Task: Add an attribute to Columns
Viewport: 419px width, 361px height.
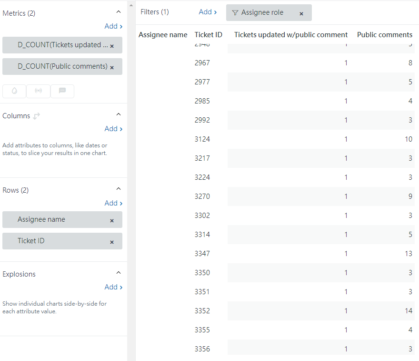Action: 113,129
